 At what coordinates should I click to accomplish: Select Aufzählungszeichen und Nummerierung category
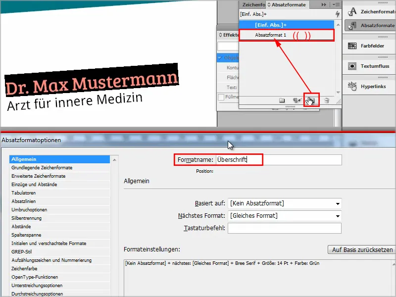(59, 260)
